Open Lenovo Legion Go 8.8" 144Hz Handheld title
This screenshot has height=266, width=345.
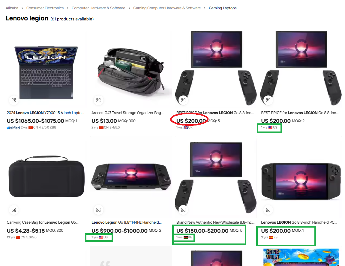pos(127,222)
